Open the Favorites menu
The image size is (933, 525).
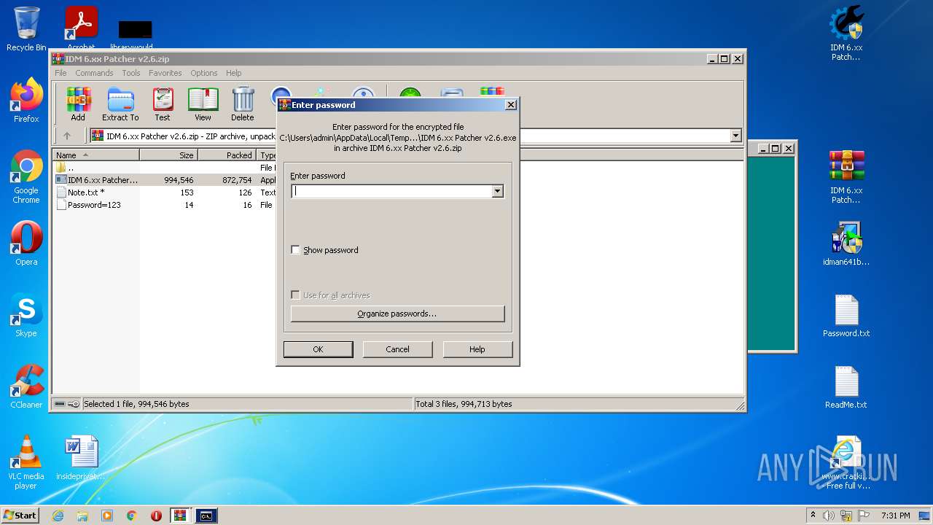point(165,73)
